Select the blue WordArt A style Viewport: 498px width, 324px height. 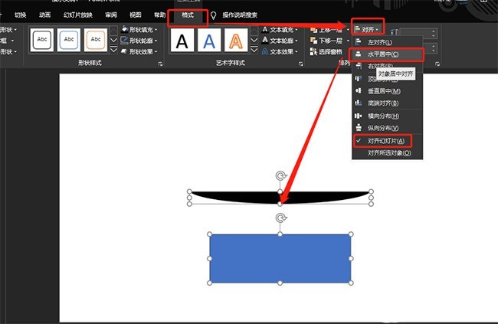pyautogui.click(x=209, y=40)
